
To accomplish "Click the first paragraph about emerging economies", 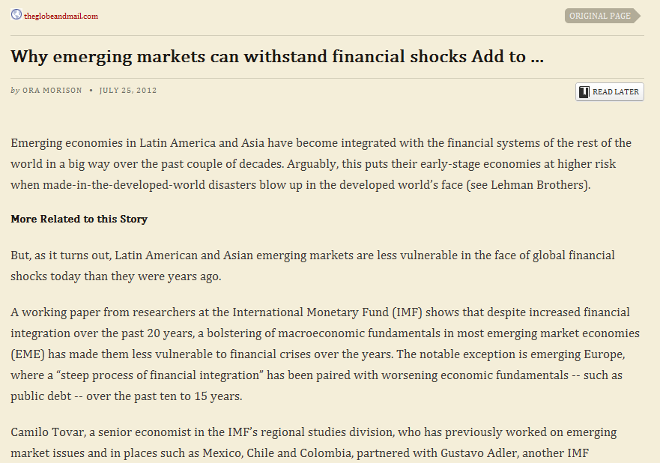I will coord(321,163).
